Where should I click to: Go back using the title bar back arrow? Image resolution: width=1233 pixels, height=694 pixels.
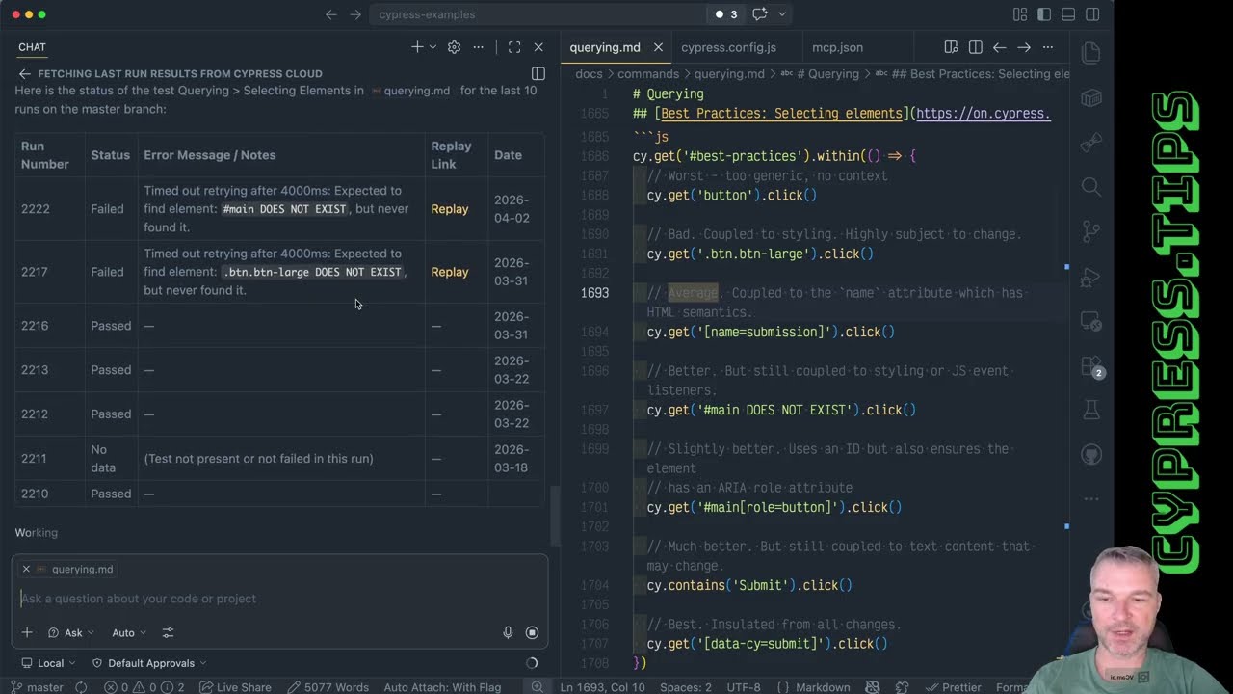[331, 14]
